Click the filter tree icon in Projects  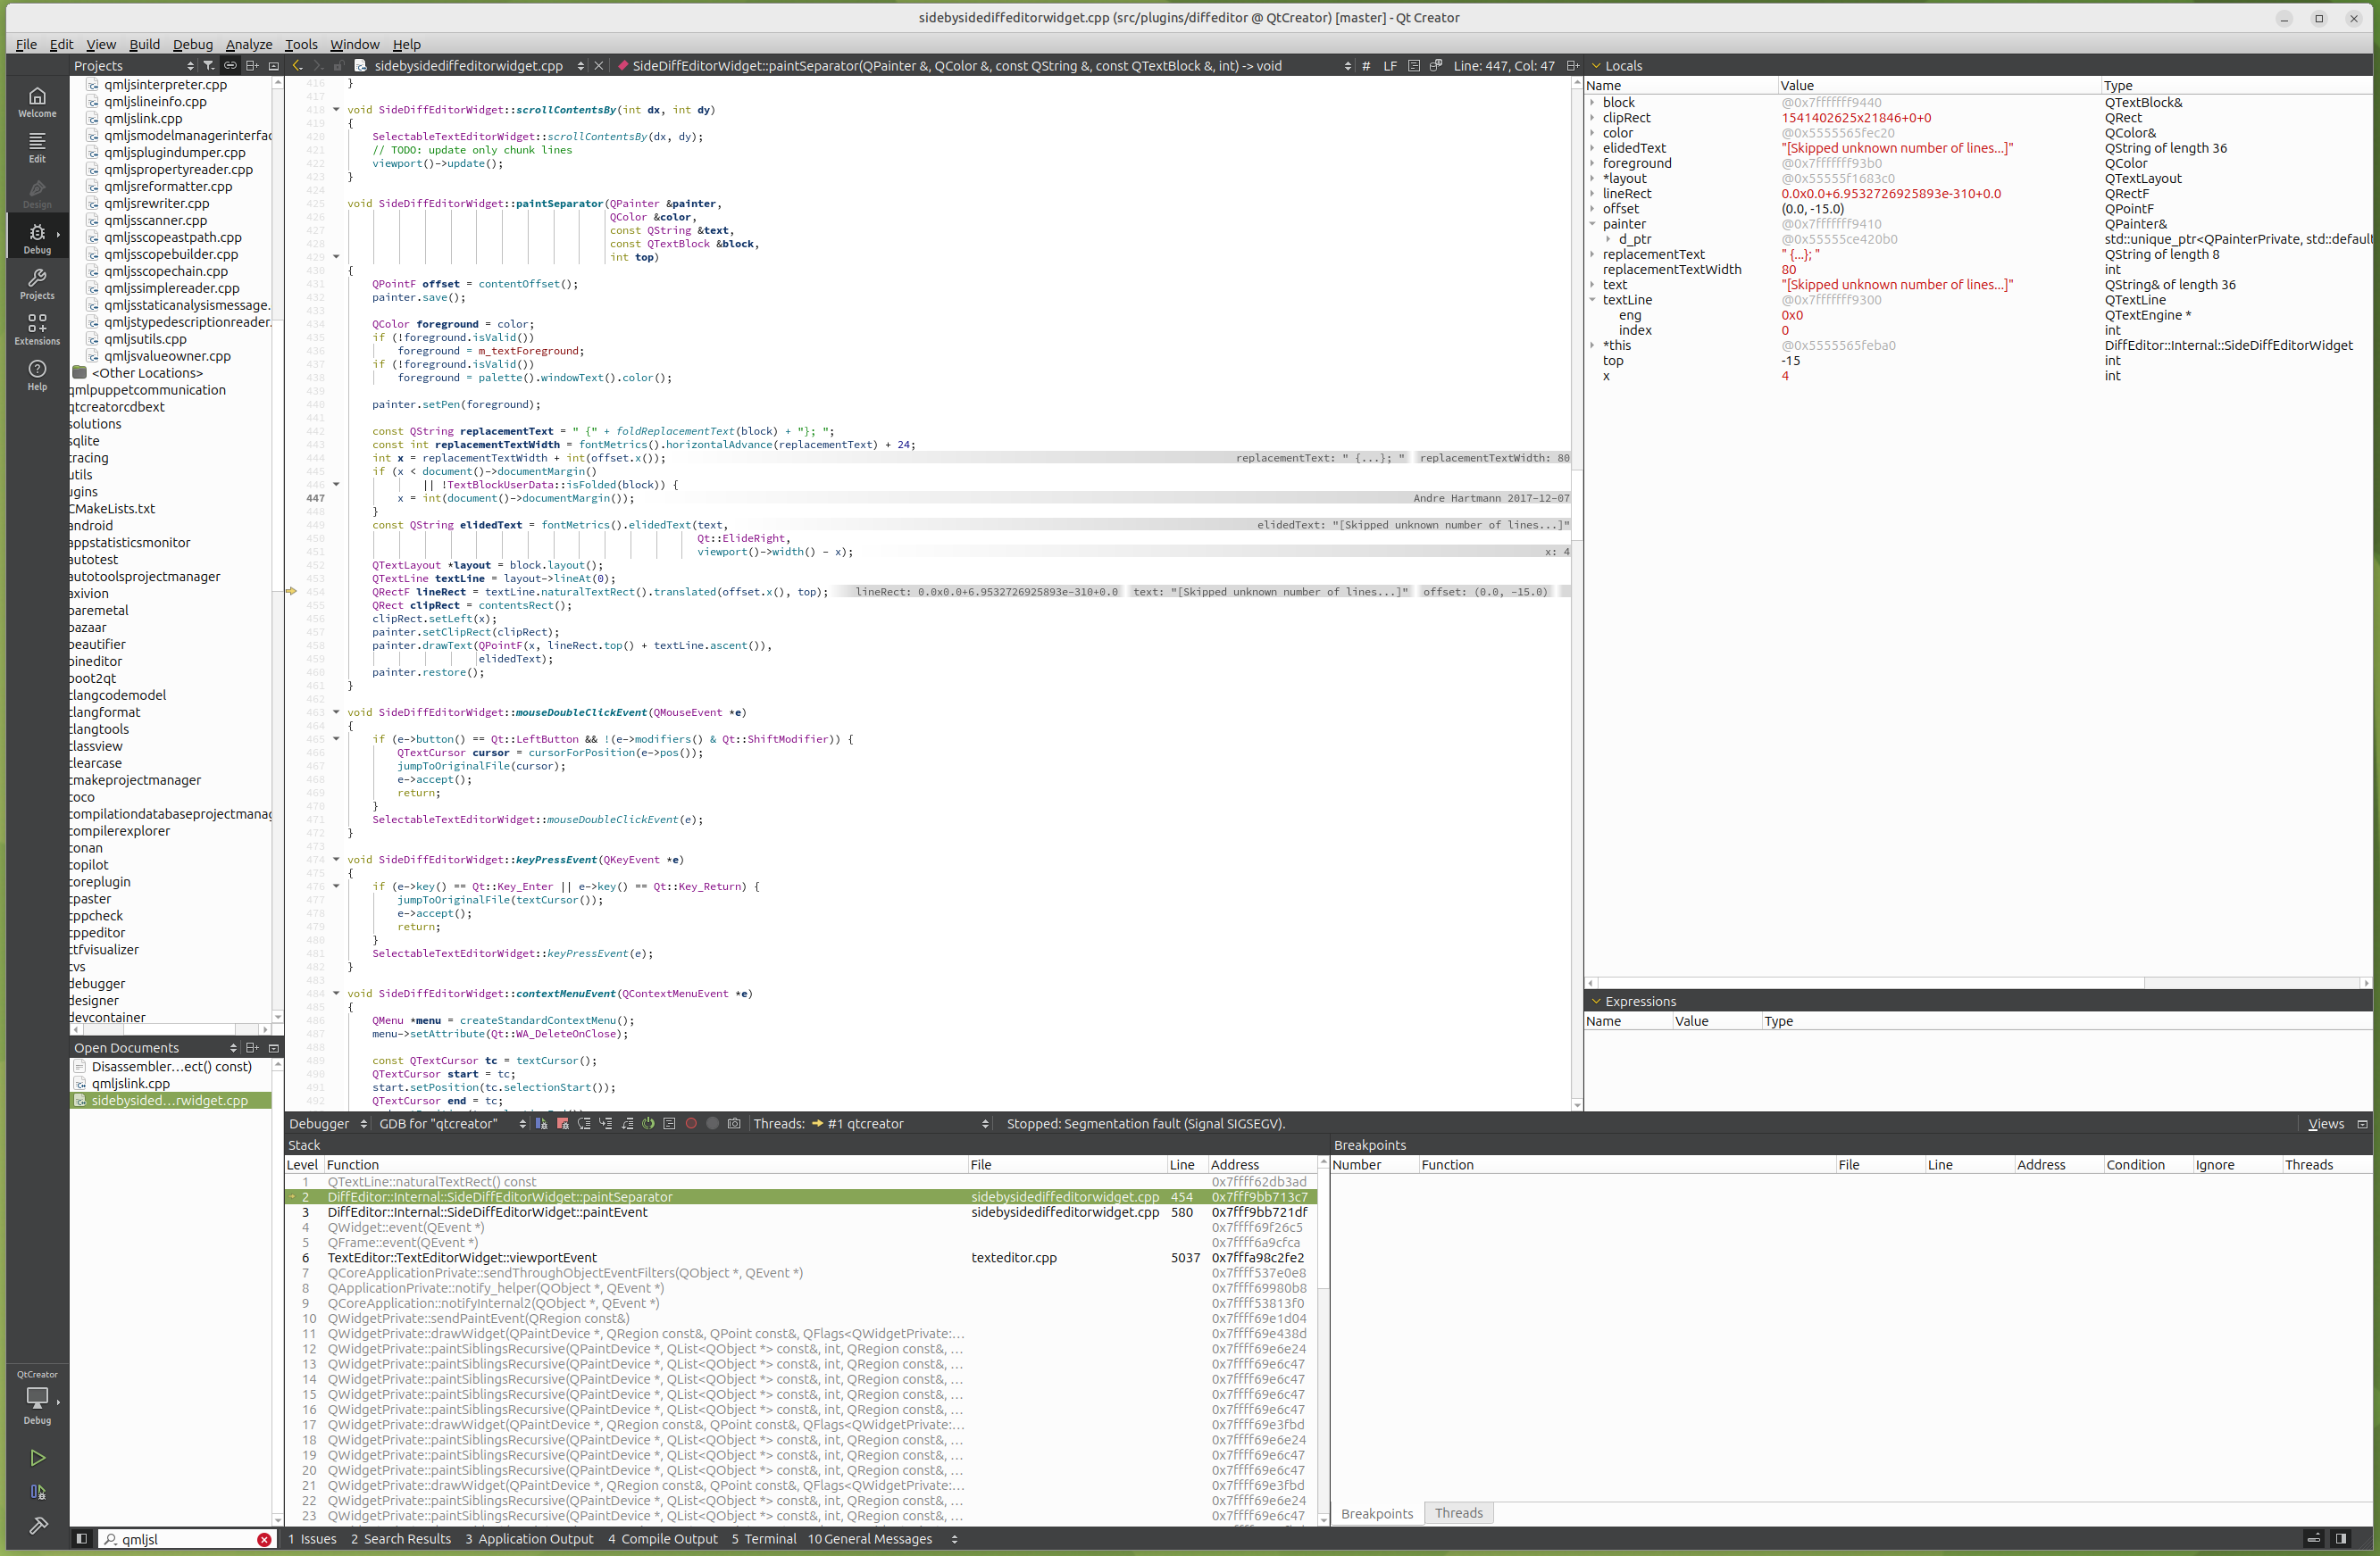(208, 66)
